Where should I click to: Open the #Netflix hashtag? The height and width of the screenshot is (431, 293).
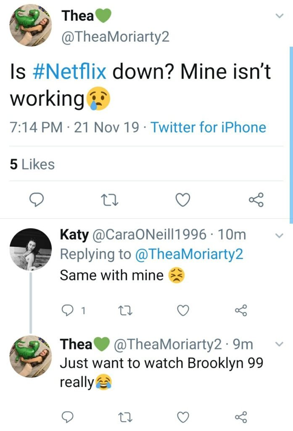[69, 72]
